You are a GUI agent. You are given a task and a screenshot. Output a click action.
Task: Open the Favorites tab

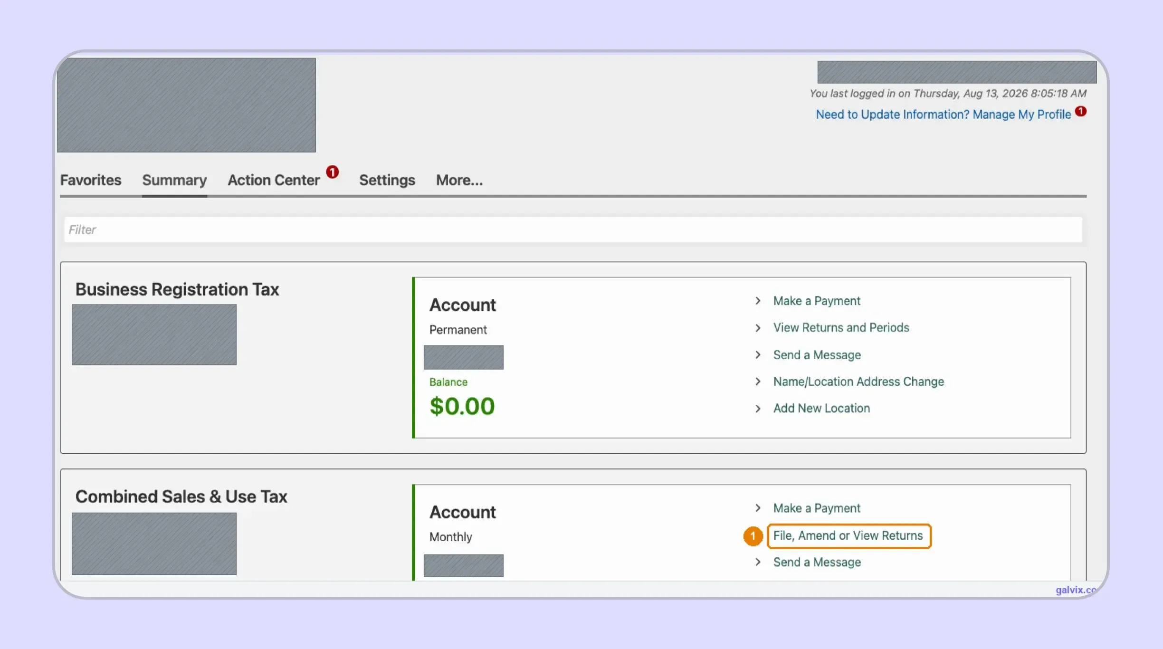pos(91,180)
